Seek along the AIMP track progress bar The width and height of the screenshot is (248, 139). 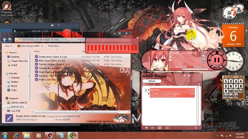pyautogui.click(x=189, y=69)
